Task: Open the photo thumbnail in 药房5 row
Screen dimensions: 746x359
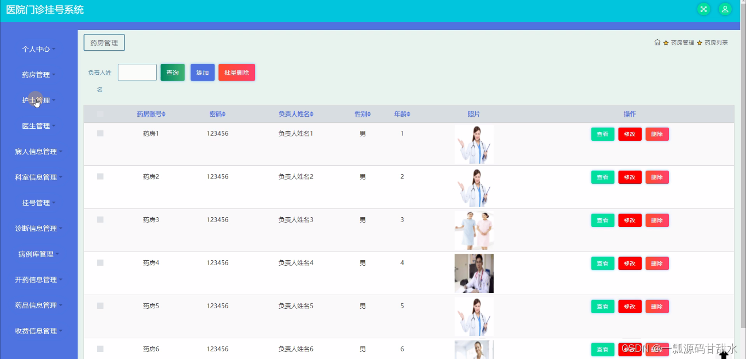Action: 474,316
